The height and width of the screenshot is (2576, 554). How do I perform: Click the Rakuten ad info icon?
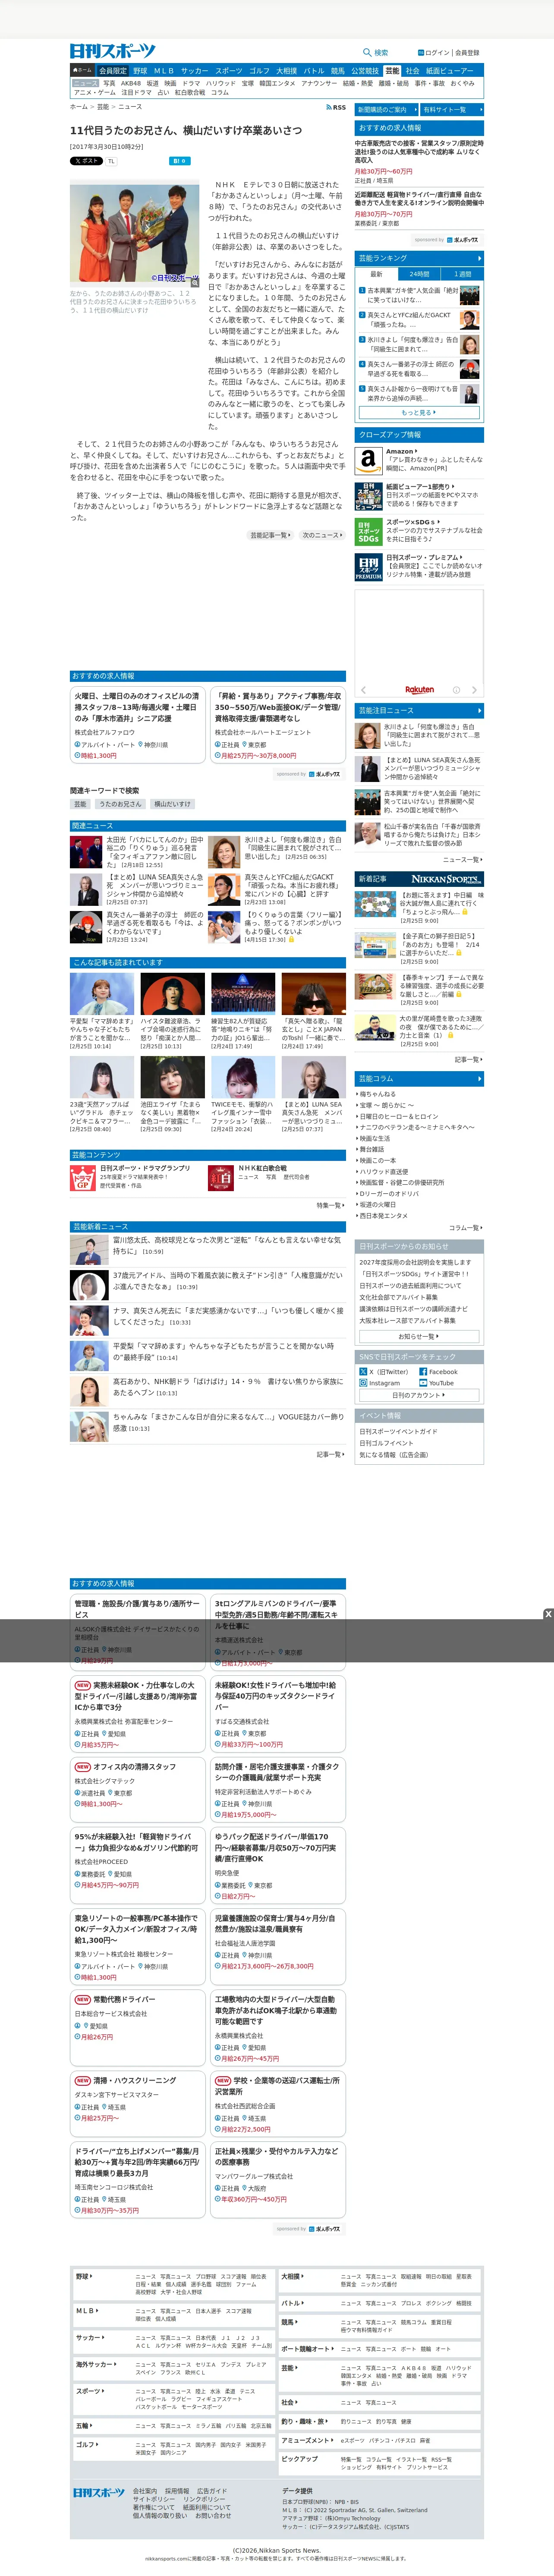(456, 690)
